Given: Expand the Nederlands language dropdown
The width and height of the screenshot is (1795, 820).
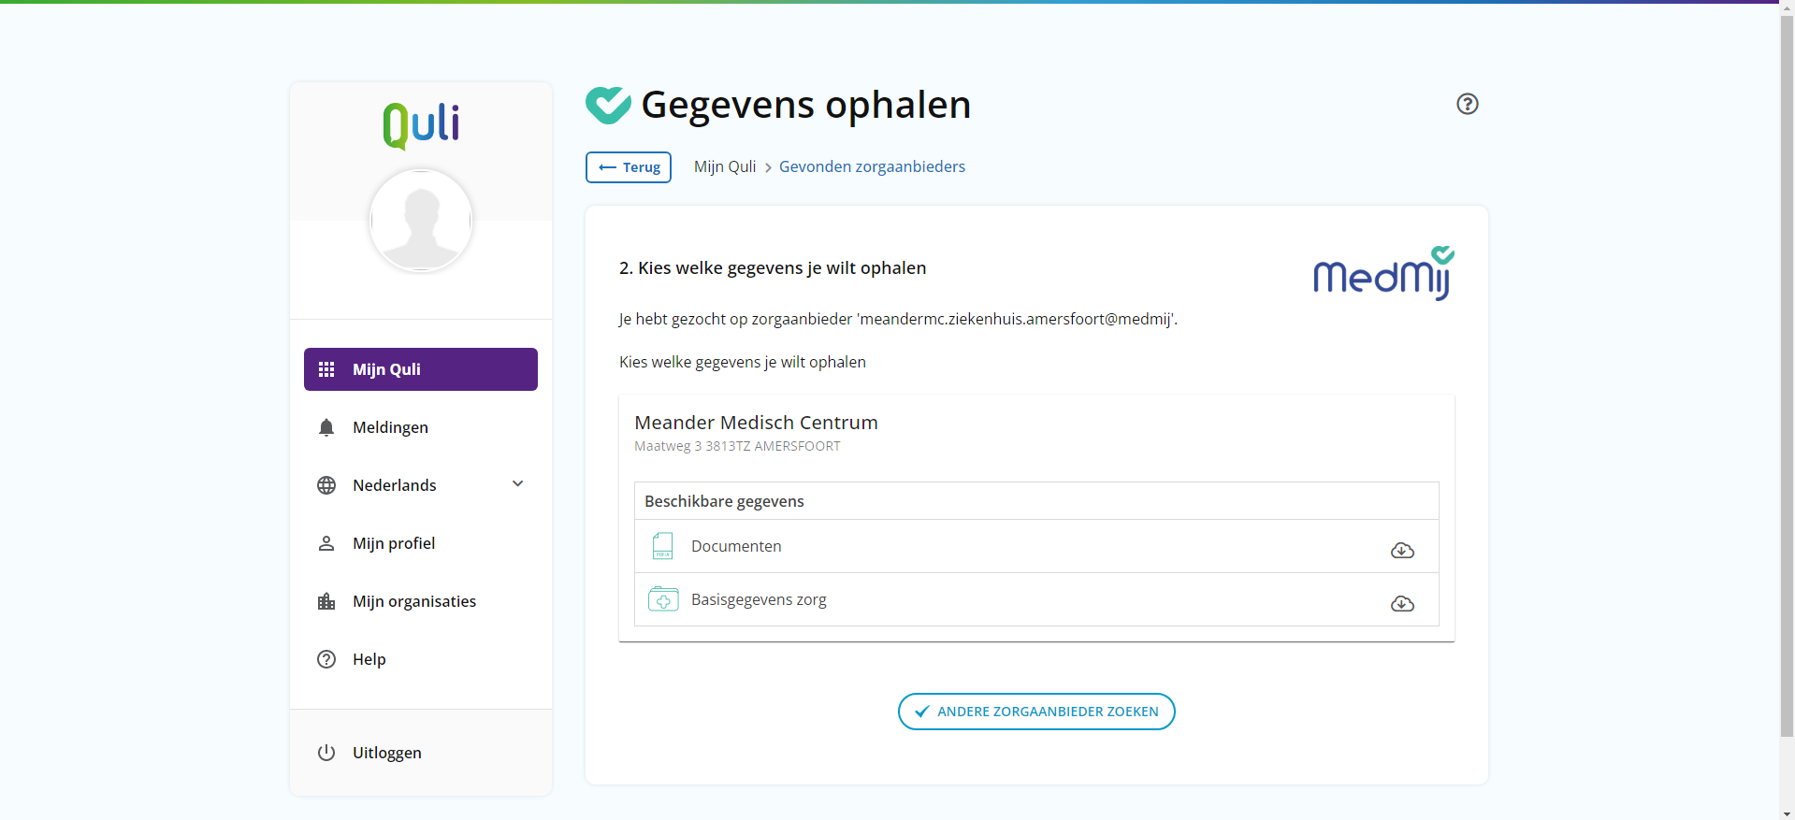Looking at the screenshot, I should [421, 485].
